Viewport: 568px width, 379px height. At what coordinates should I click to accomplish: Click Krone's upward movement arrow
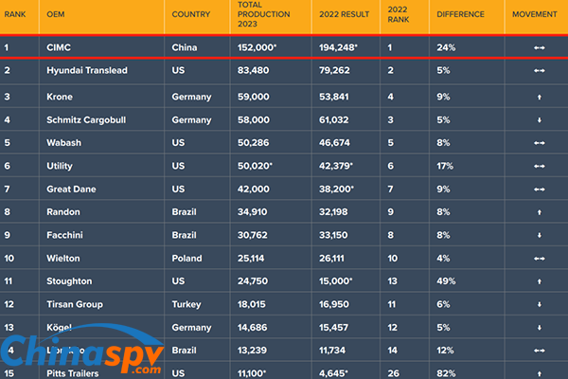(540, 97)
